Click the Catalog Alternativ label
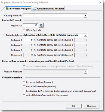 [13, 15]
